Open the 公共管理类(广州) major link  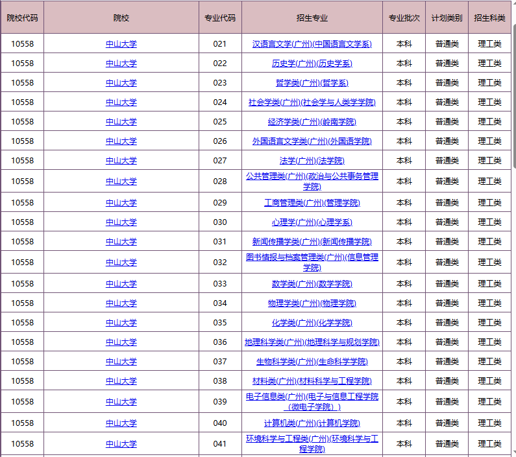tap(312, 181)
